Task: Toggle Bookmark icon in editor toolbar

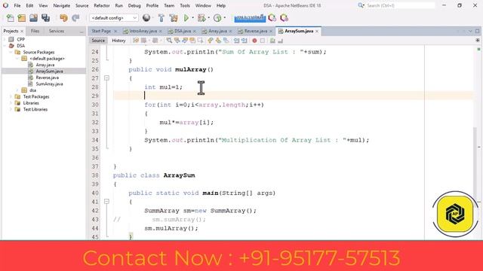Action: (226, 41)
